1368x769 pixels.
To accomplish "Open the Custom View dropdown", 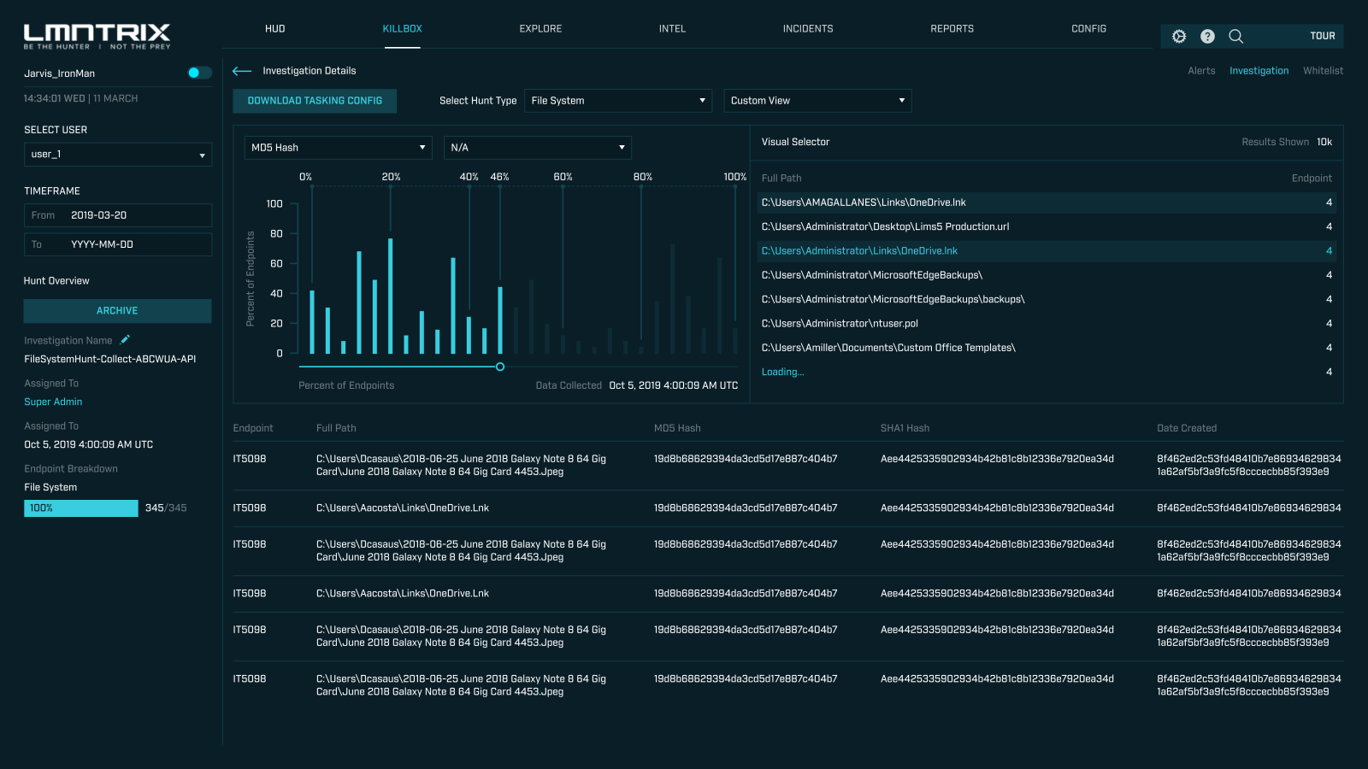I will click(x=817, y=101).
